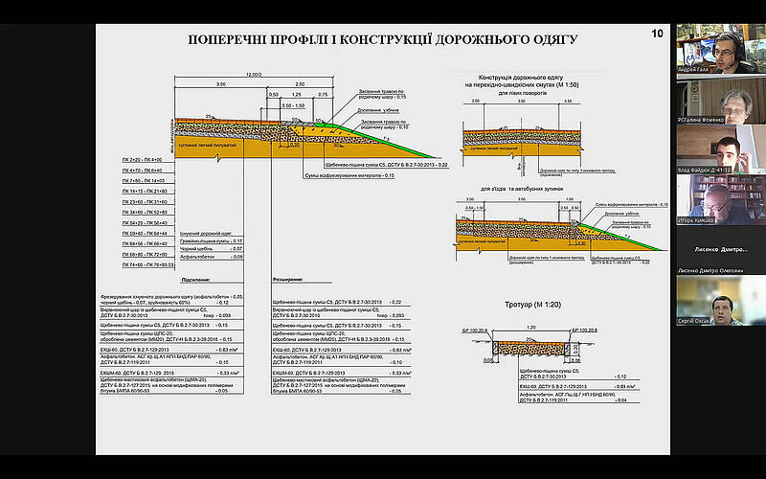This screenshot has height=479, width=766.
Task: Click the sidewalk cross-section drawing
Action: pyautogui.click(x=532, y=348)
